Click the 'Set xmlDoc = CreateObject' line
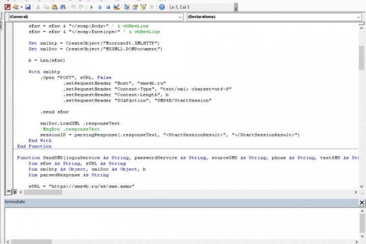Image resolution: width=366 pixels, height=244 pixels. click(x=95, y=49)
